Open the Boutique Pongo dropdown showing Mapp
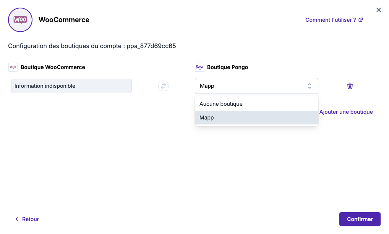 [x=252, y=86]
